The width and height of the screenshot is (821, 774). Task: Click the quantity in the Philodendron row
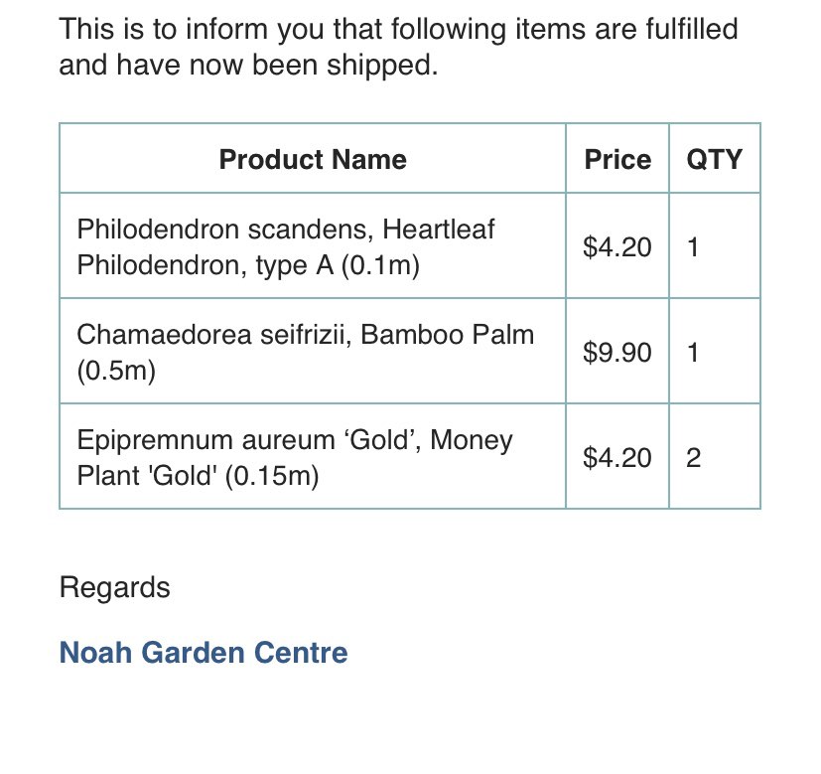coord(693,246)
